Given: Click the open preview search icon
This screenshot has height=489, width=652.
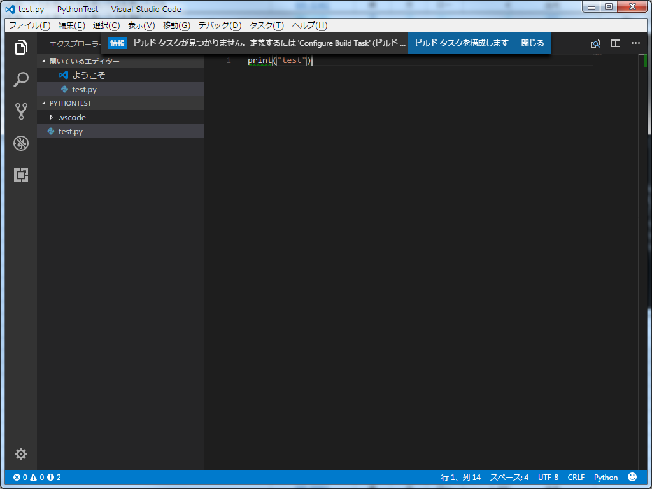Looking at the screenshot, I should (595, 43).
